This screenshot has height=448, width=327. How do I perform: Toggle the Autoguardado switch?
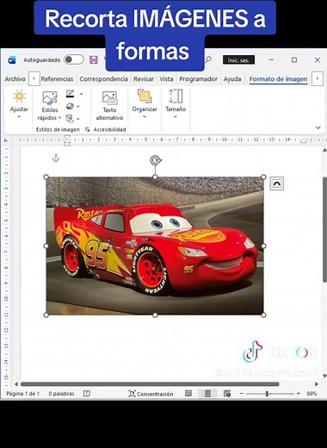74,59
